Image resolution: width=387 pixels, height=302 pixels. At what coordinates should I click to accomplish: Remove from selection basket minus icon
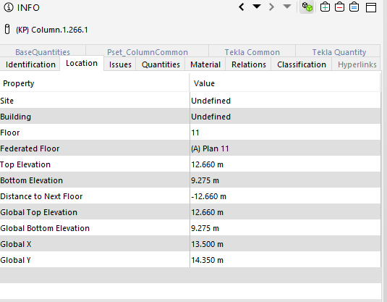pos(339,7)
